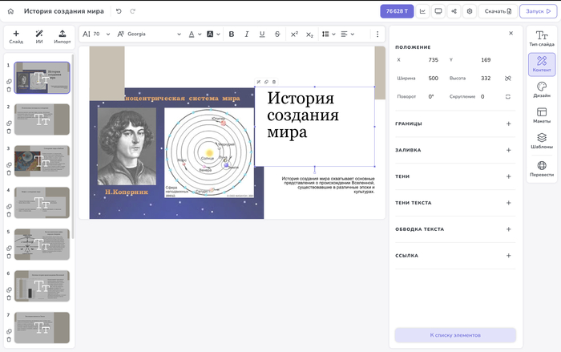Viewport: 561px width, 352px height.
Task: Open the line spacing dropdown
Action: click(x=329, y=34)
